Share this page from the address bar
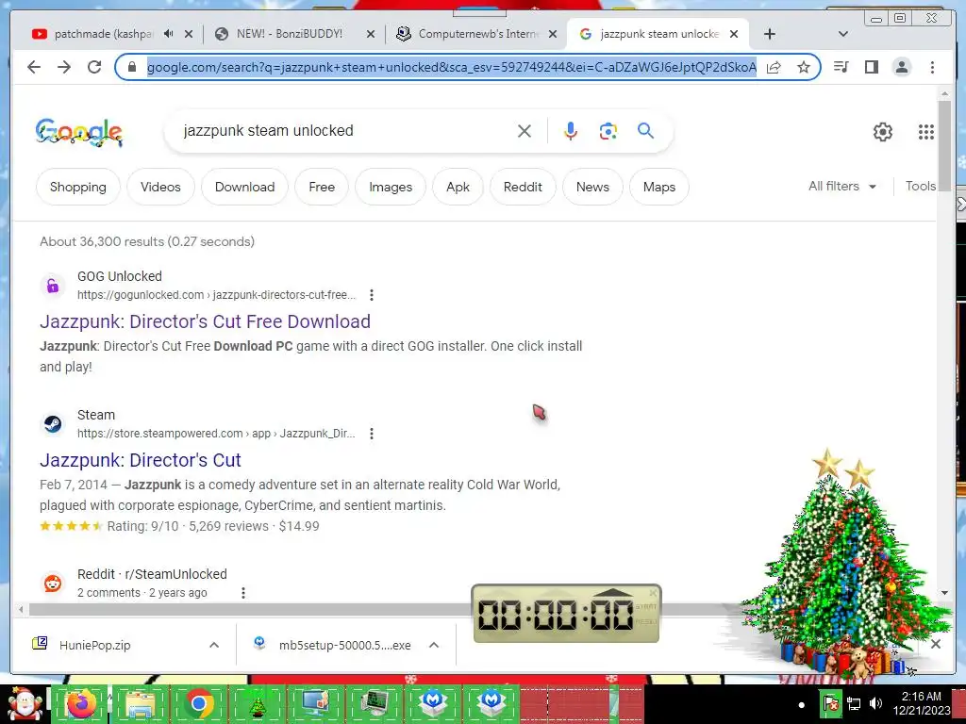This screenshot has height=724, width=966. (774, 67)
